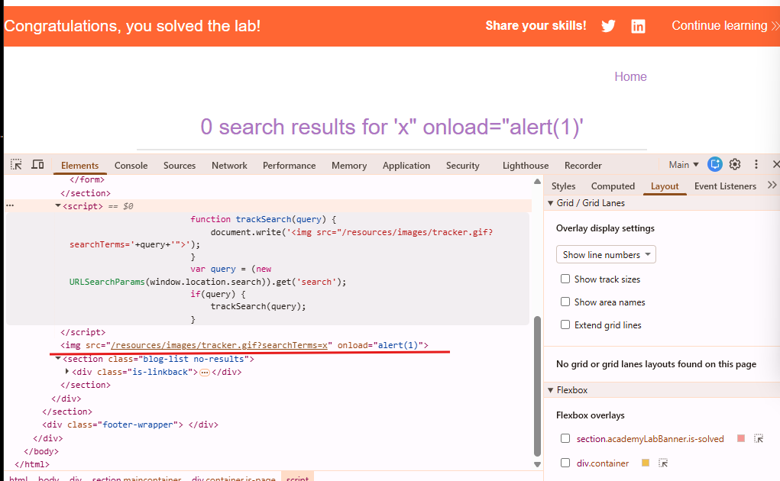Open the DevTools three-dot menu
This screenshot has height=481, width=780.
(756, 164)
